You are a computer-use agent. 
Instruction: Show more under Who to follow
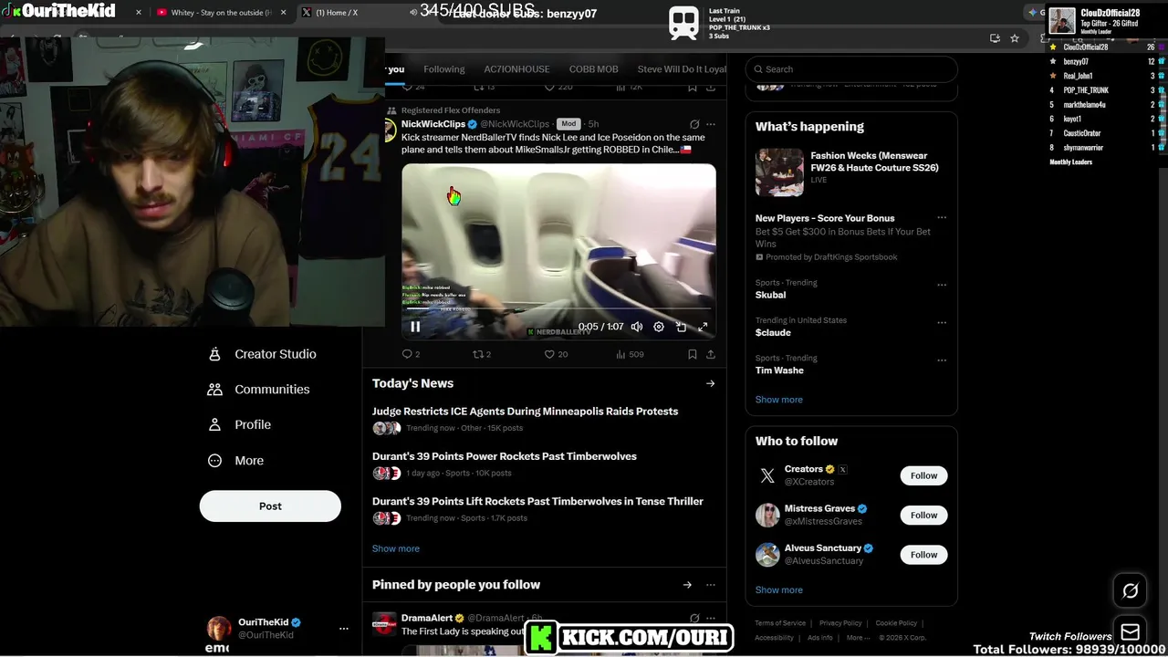[779, 590]
